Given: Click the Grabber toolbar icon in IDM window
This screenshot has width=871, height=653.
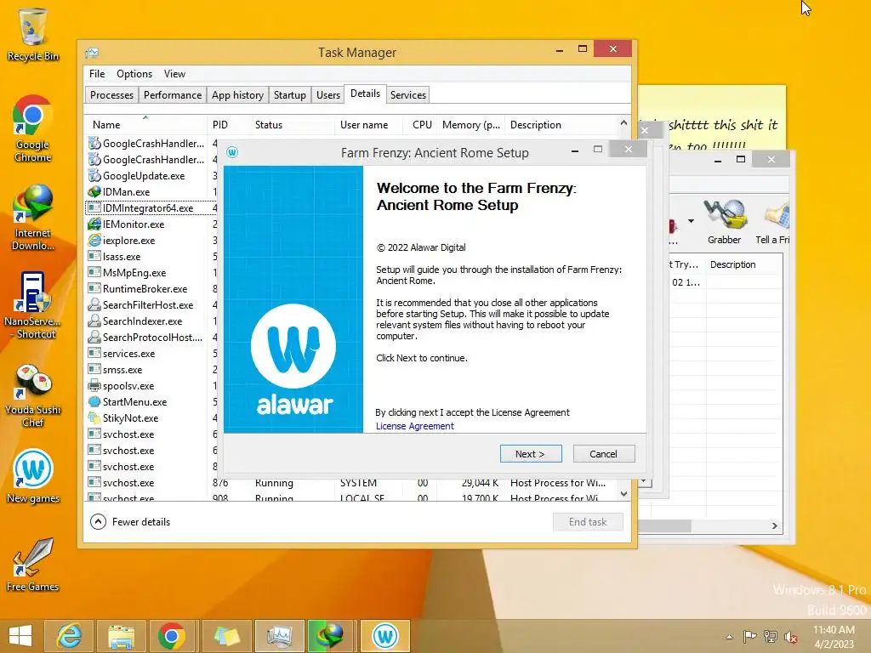Looking at the screenshot, I should pos(725,222).
